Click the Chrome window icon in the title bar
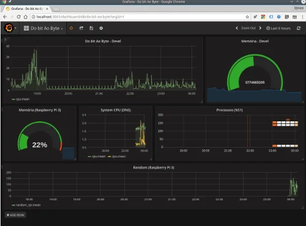Screen dimensions: 306x226 point(3,2)
